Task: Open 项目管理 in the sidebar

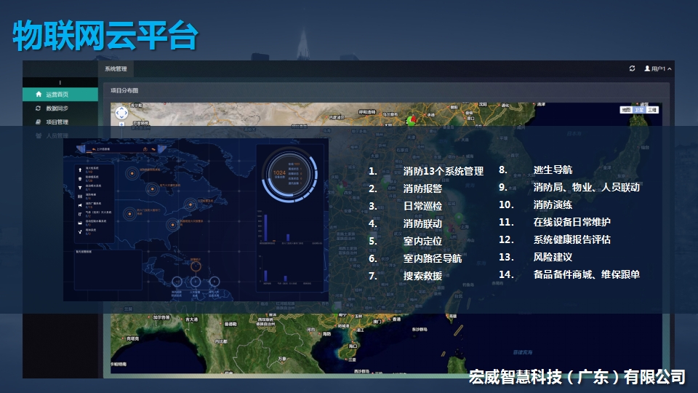Action: click(x=60, y=122)
